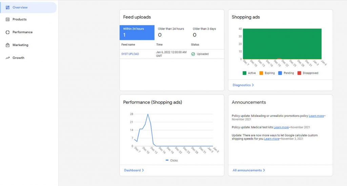Click the red Disapproved legend swatch

(299, 73)
